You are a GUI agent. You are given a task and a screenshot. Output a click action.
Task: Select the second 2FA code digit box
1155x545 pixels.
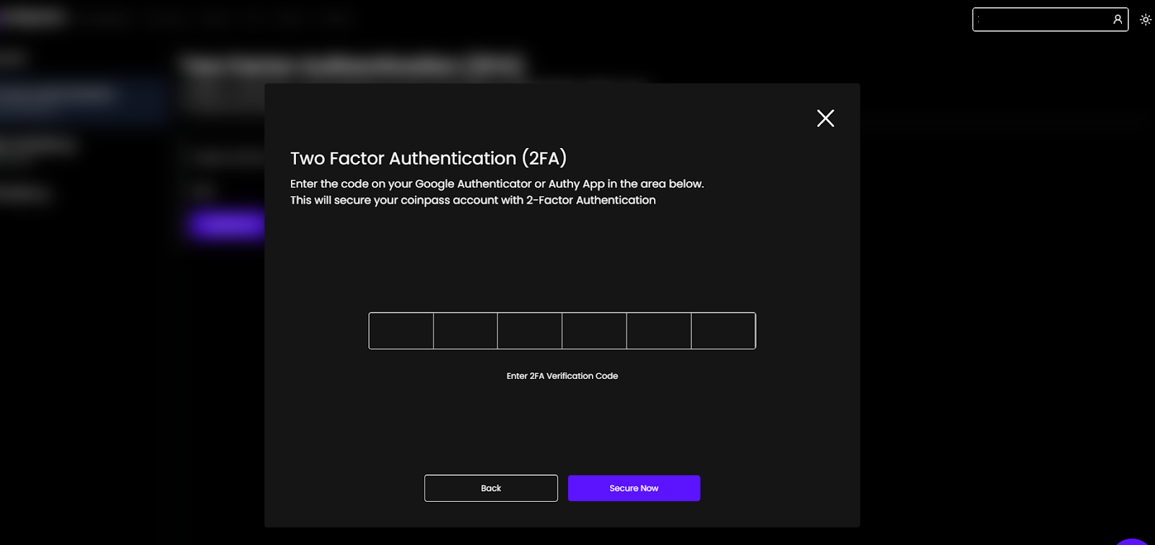(x=466, y=331)
